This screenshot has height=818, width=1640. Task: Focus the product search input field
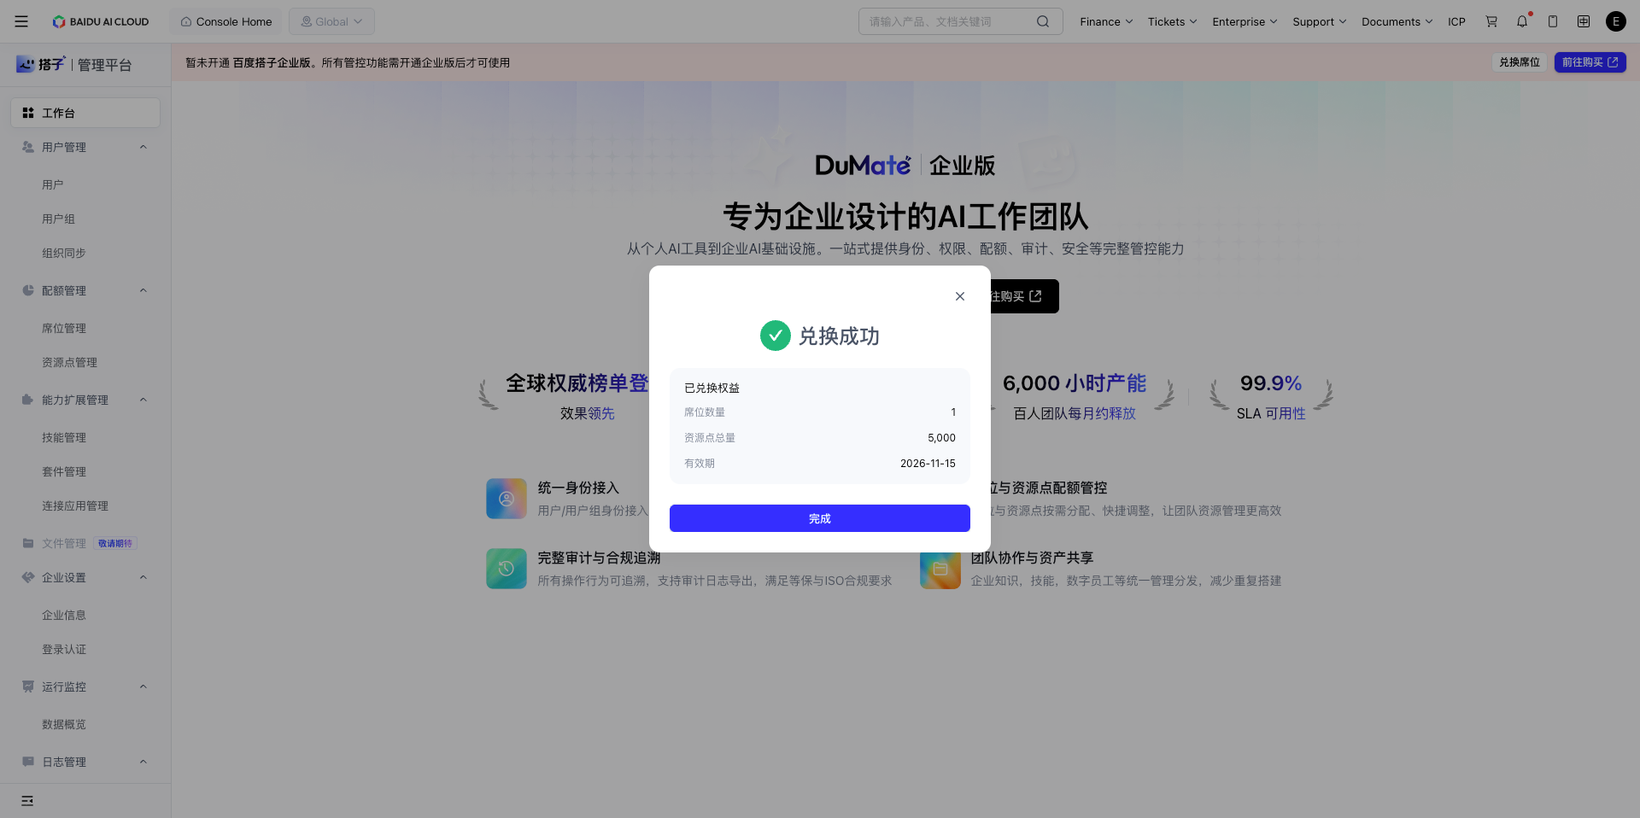948,21
